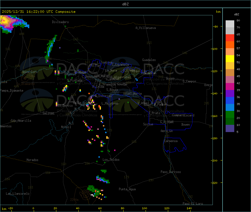The image size is (251, 212).
Task: Click the dBZ heading above the color legend
Action: (x=236, y=14)
